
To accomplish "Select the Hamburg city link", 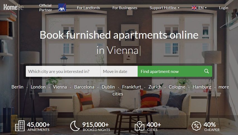I will [202, 87].
